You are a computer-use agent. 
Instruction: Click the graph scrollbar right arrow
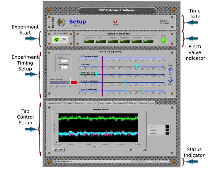tap(146, 149)
